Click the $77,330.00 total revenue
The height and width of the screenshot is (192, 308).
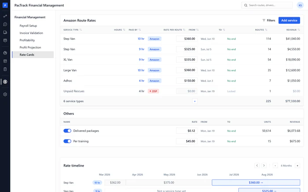pos(293,101)
